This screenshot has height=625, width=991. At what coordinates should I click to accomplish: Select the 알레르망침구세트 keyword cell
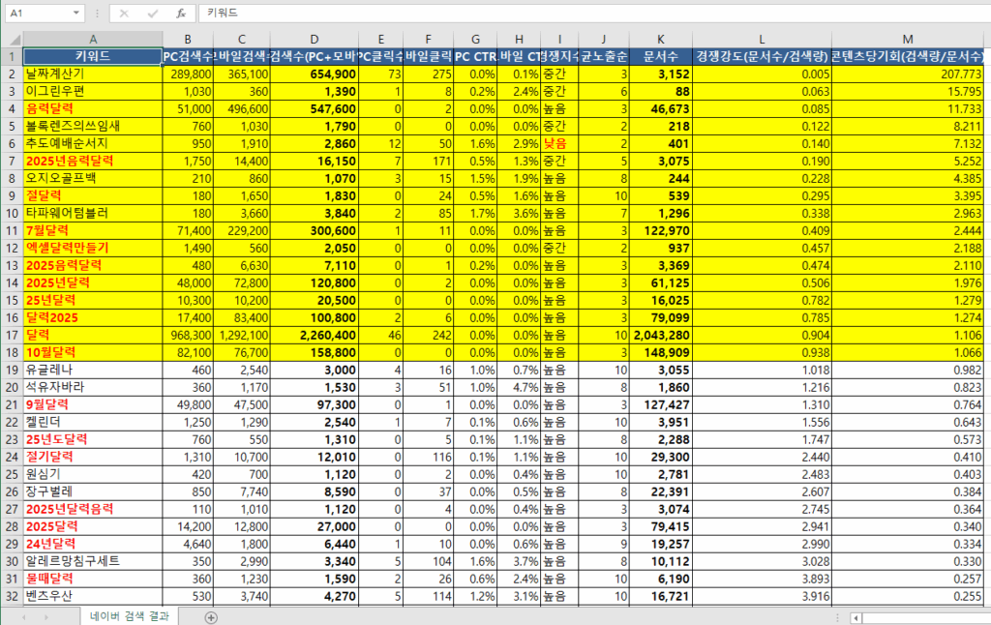93,560
